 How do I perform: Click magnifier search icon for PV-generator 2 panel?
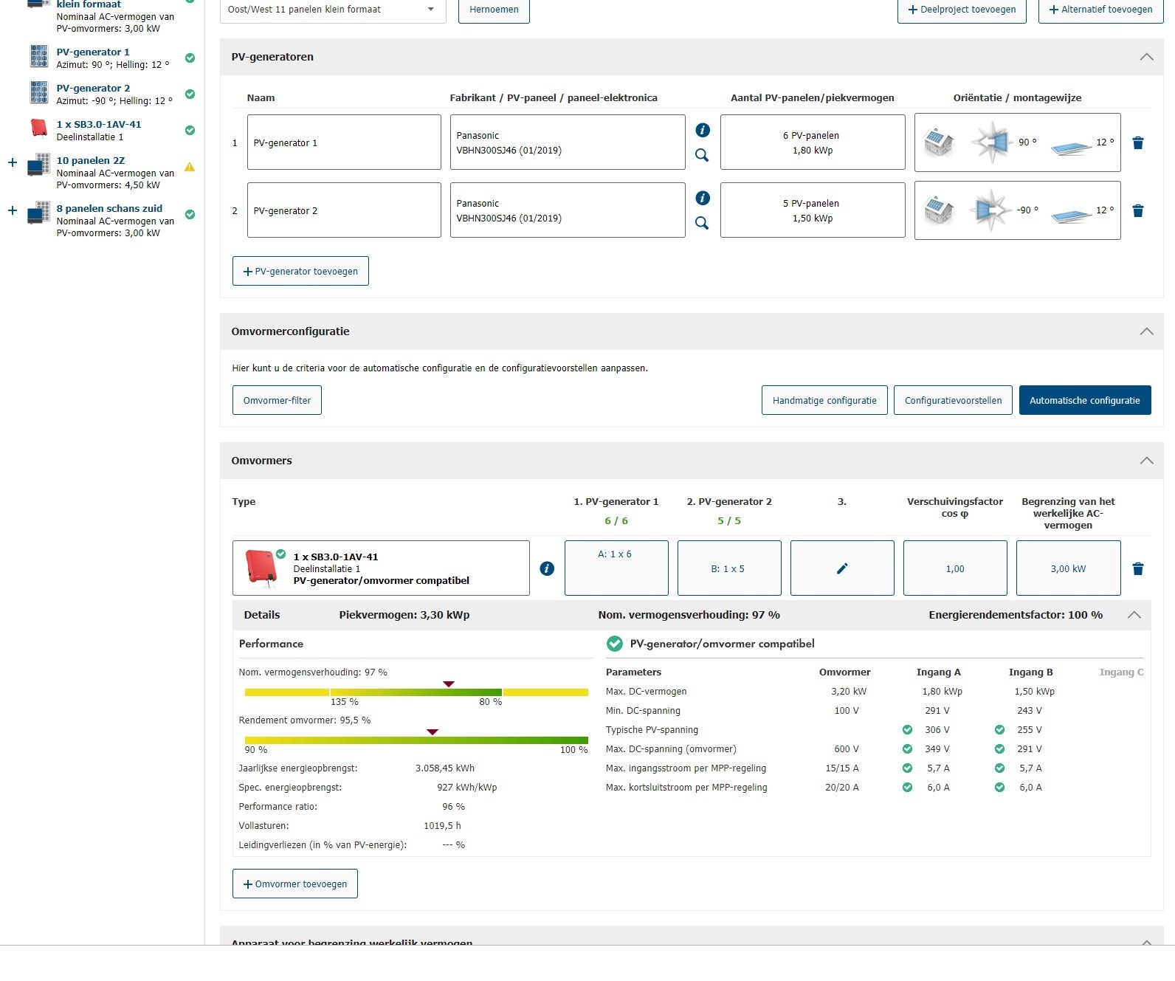click(702, 223)
